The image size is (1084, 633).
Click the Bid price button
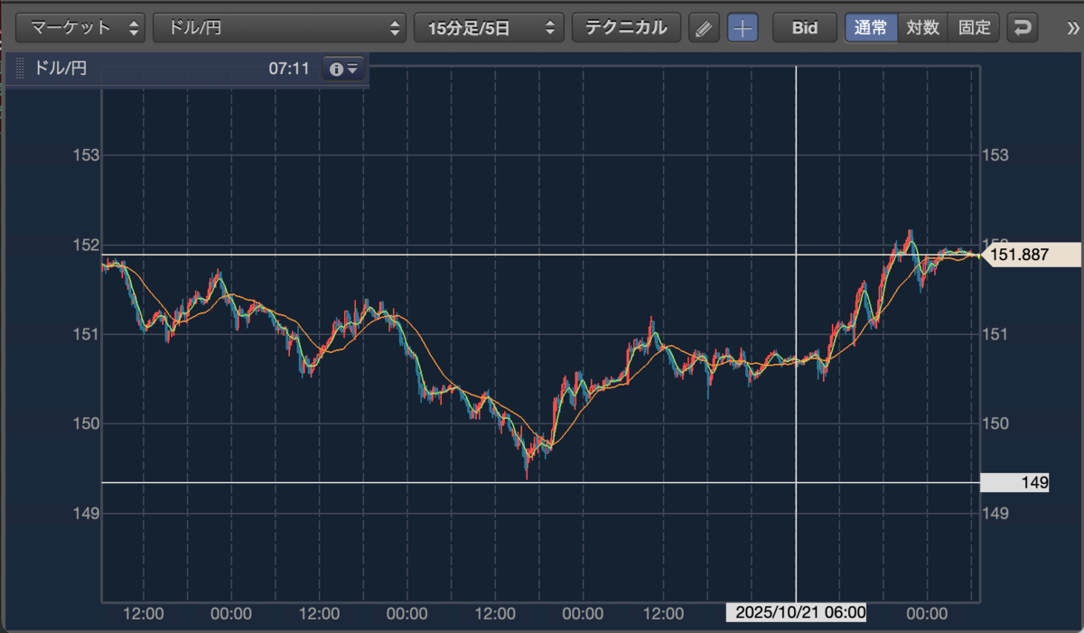pyautogui.click(x=804, y=28)
